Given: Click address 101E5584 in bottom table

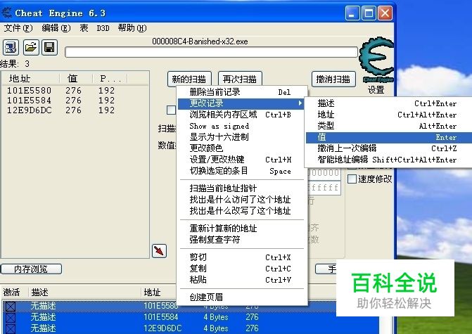Looking at the screenshot, I should 161,317.
